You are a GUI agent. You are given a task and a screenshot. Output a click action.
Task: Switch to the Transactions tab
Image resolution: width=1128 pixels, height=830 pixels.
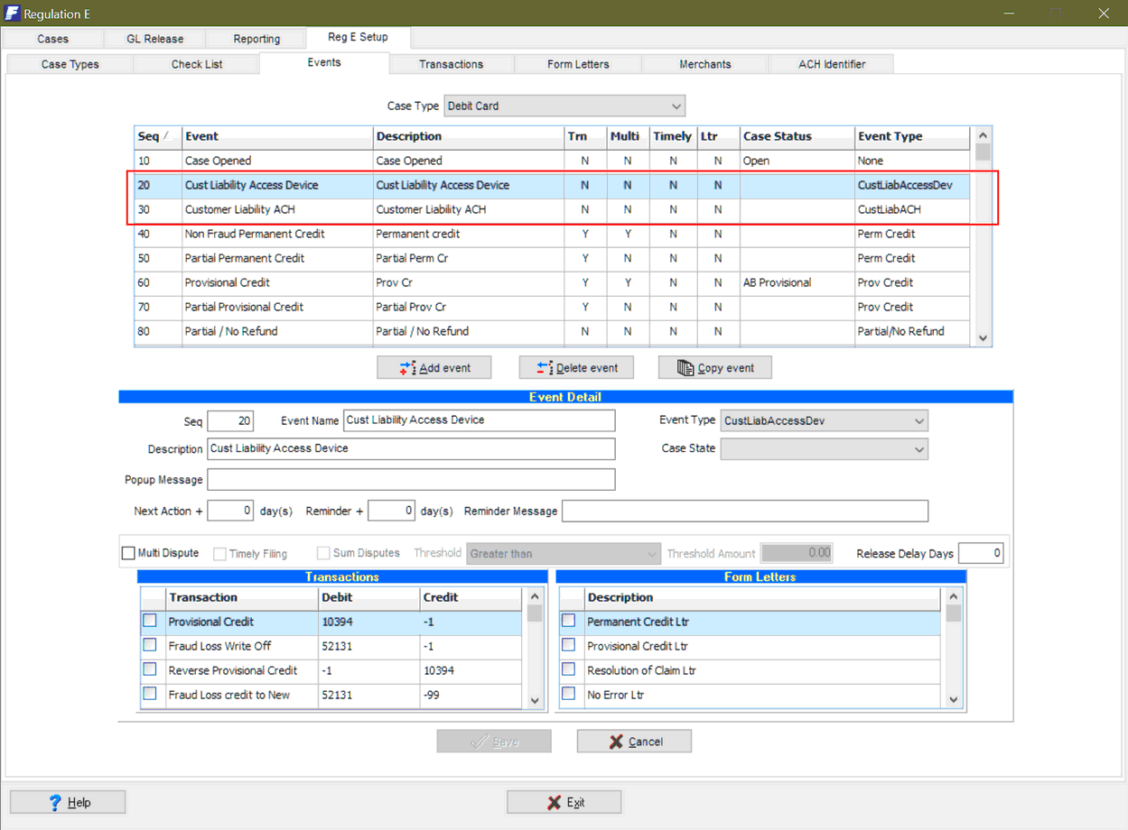pyautogui.click(x=451, y=64)
